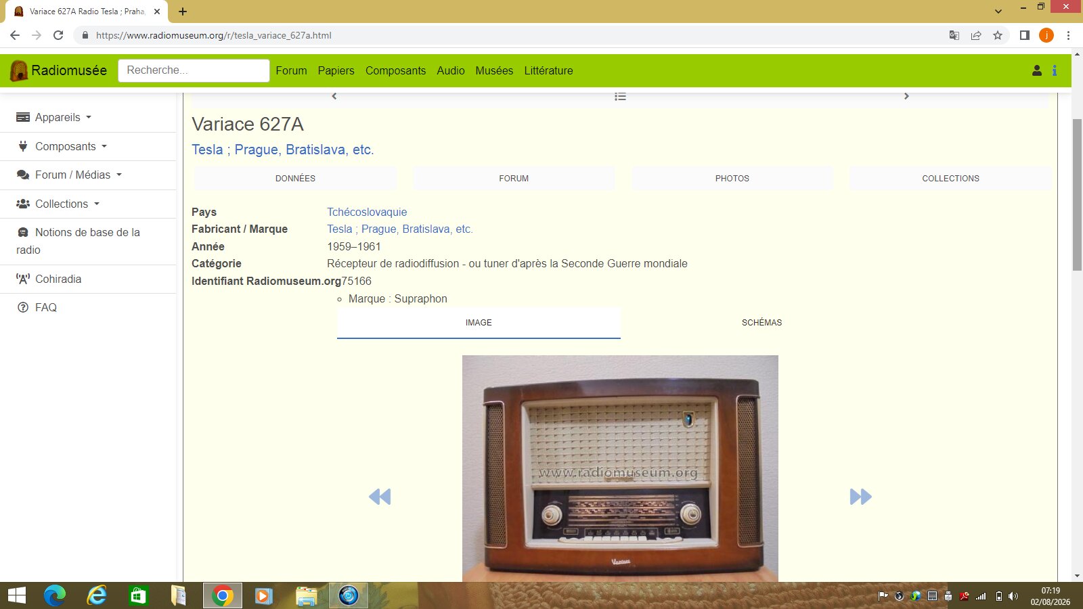This screenshot has height=609, width=1083.
Task: Click the Radiomusée home logo icon
Action: (x=19, y=70)
